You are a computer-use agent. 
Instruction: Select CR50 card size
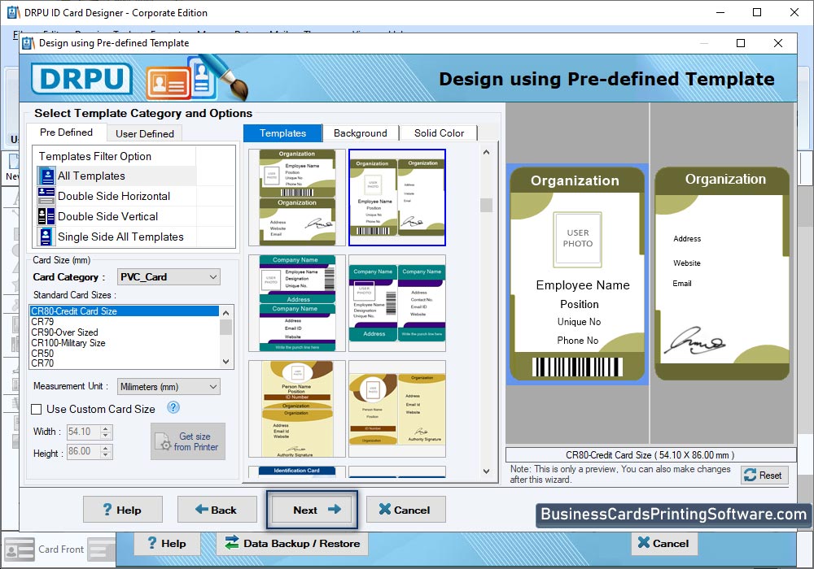tap(124, 354)
